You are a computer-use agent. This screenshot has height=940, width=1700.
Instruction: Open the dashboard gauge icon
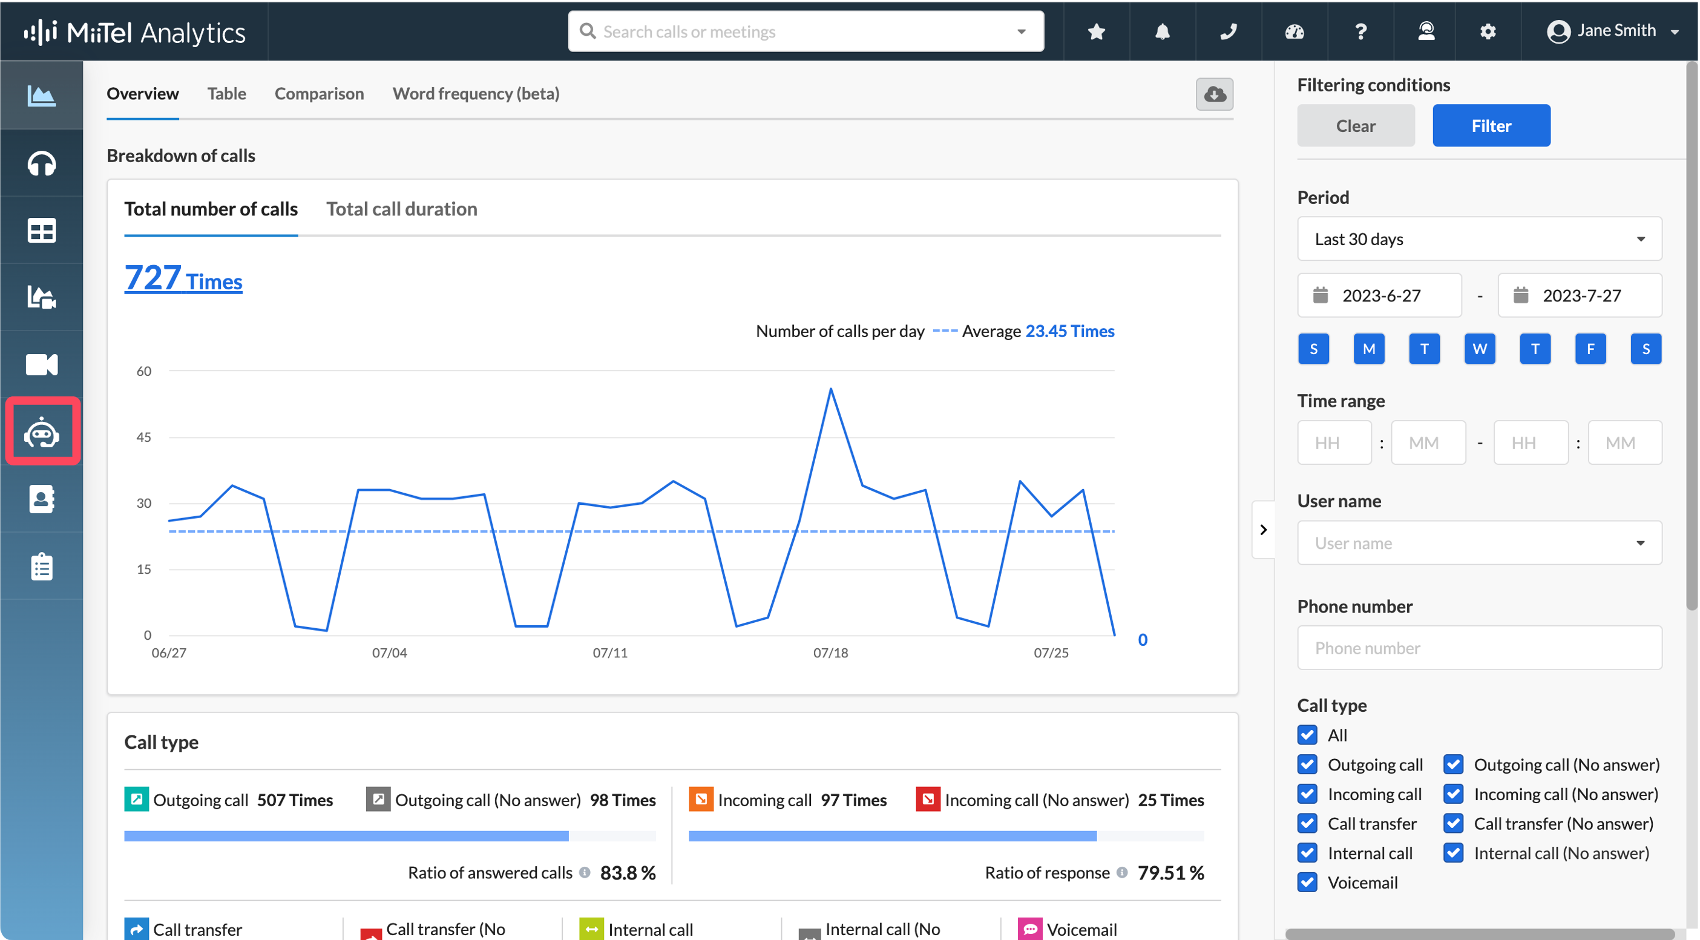click(x=1294, y=31)
